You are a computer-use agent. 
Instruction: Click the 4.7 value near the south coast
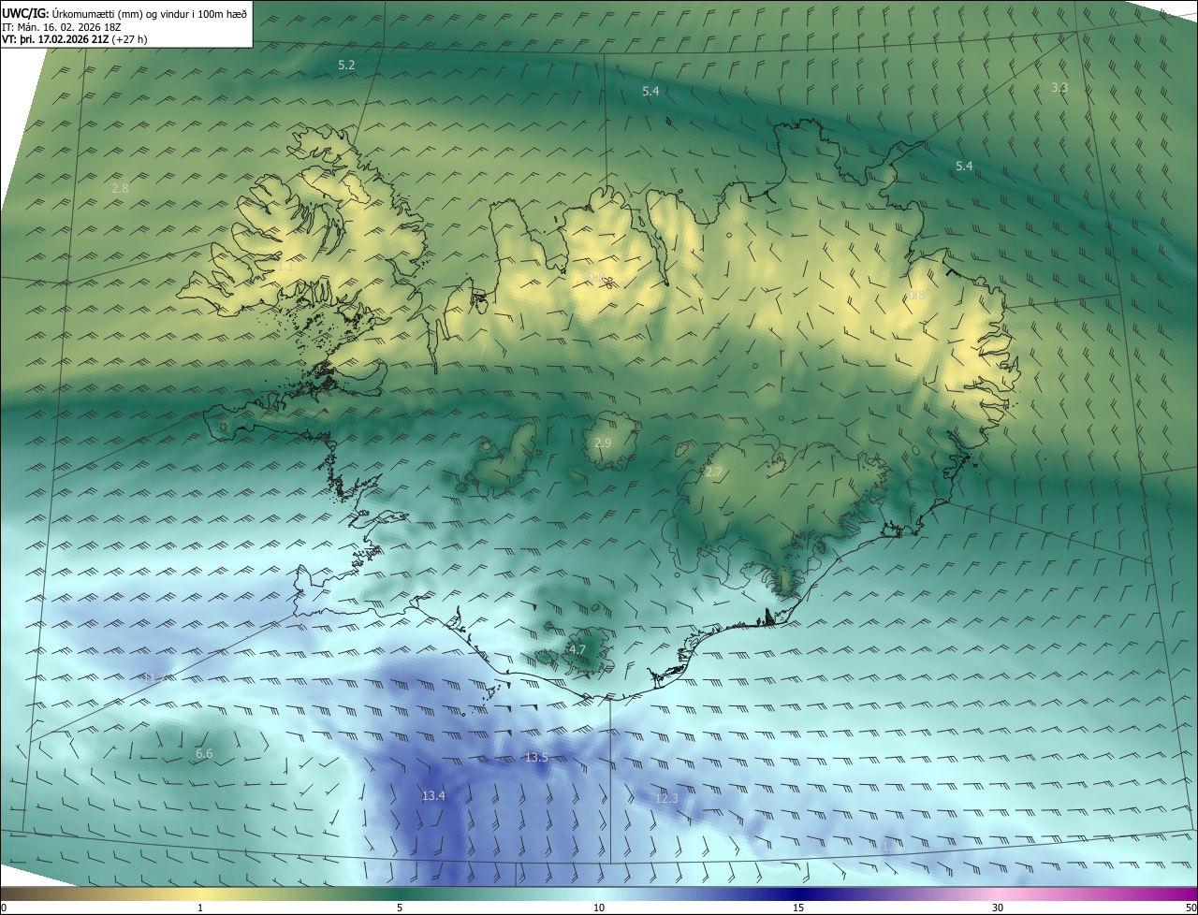tap(577, 649)
